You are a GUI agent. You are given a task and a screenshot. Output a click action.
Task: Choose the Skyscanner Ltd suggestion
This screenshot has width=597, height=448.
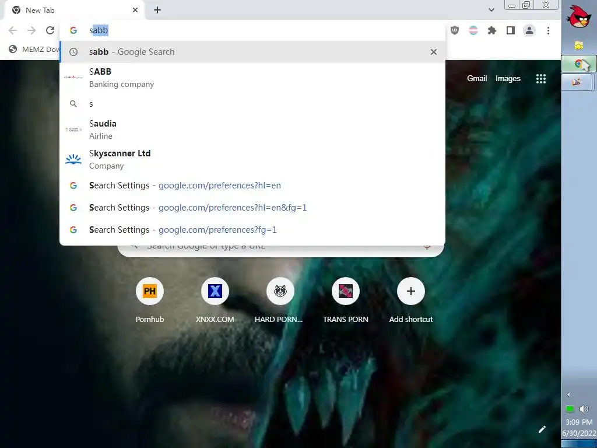(252, 159)
